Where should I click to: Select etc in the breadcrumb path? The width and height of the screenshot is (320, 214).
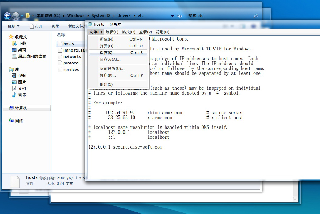[141, 15]
